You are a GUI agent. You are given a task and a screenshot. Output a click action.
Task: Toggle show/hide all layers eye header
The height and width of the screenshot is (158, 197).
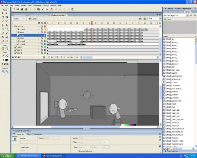pyautogui.click(x=39, y=23)
